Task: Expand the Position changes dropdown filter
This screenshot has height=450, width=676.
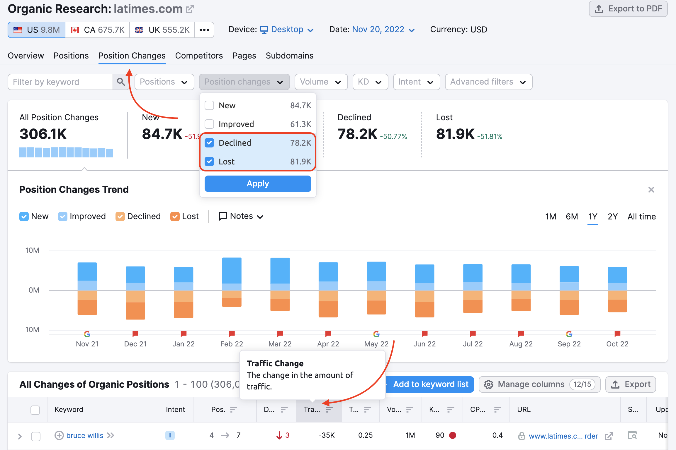Action: pos(243,82)
